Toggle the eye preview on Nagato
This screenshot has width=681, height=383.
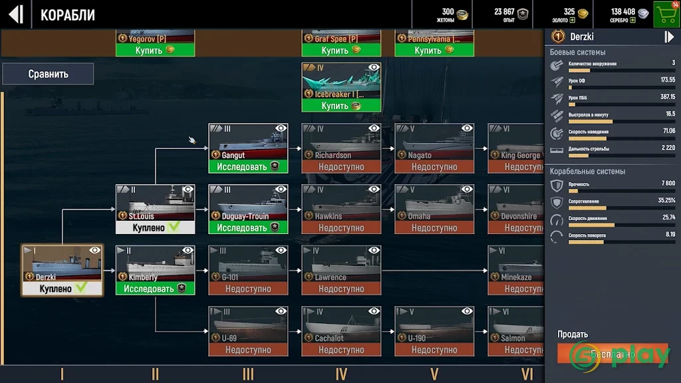(x=467, y=128)
